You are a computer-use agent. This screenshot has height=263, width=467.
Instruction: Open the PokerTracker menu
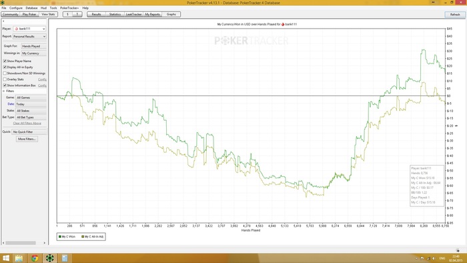click(x=69, y=8)
